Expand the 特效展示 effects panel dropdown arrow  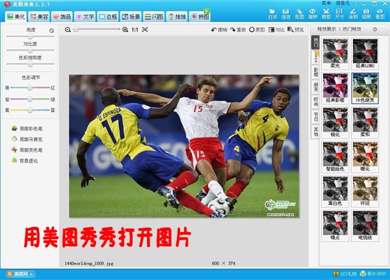click(376, 29)
